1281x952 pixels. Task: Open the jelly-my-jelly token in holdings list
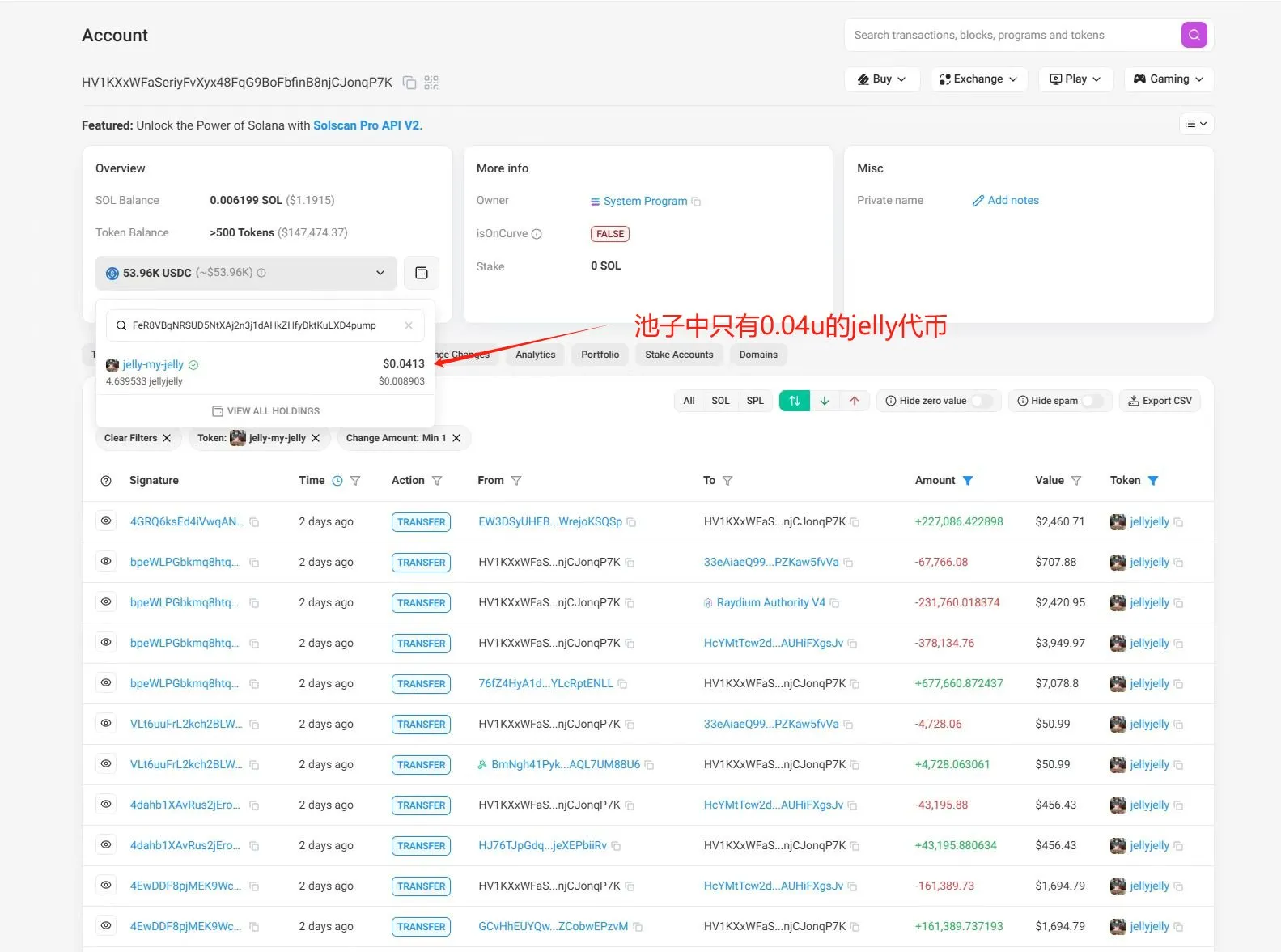tap(153, 365)
